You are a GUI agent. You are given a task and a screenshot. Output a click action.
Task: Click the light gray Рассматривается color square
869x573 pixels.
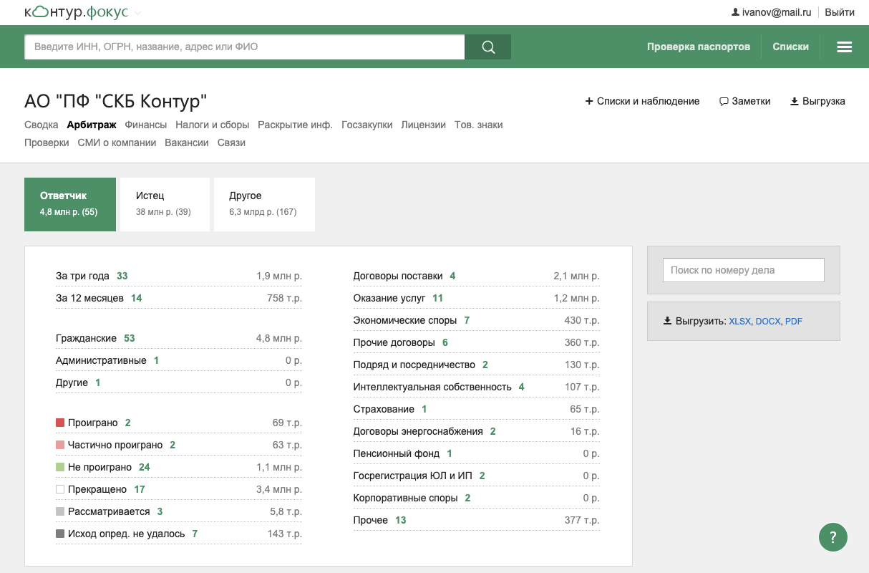[60, 512]
